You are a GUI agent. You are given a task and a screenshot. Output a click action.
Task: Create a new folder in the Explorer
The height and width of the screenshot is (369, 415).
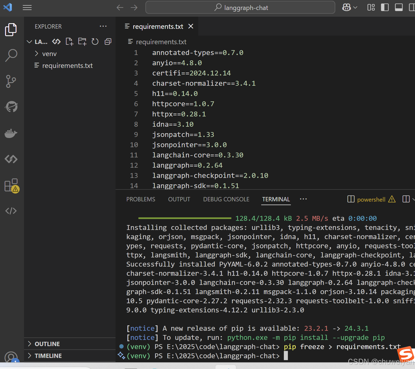pyautogui.click(x=82, y=42)
